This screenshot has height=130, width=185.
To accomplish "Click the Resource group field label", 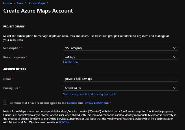I will click(x=14, y=57).
